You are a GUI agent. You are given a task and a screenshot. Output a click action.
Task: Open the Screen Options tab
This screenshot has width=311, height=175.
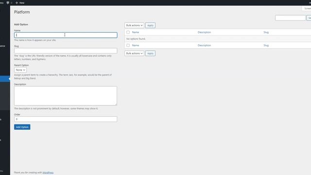307,8
